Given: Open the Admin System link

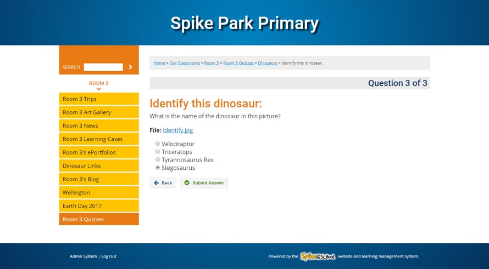Looking at the screenshot, I should [83, 256].
